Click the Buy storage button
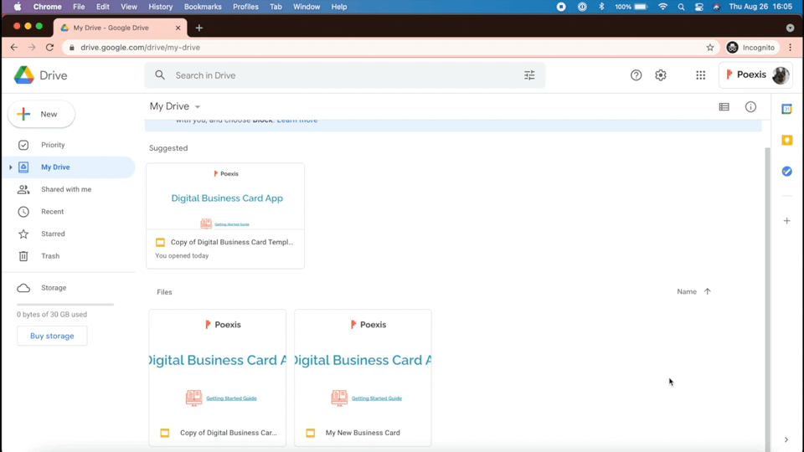The image size is (804, 452). pyautogui.click(x=52, y=336)
